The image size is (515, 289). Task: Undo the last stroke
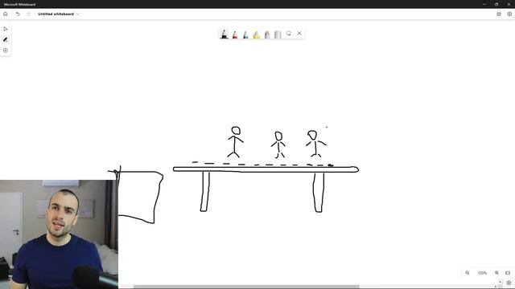[x=18, y=14]
